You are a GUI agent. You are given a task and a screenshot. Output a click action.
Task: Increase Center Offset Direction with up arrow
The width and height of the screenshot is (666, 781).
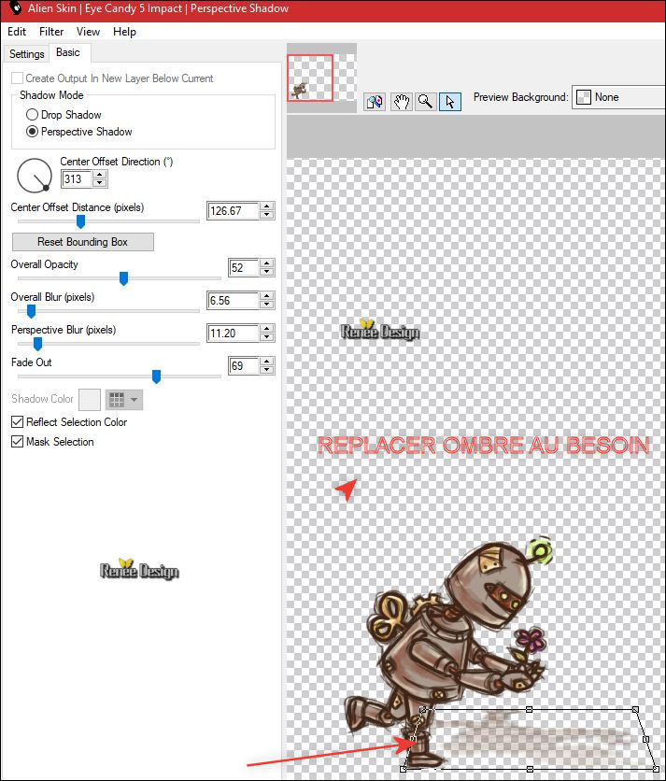(100, 175)
